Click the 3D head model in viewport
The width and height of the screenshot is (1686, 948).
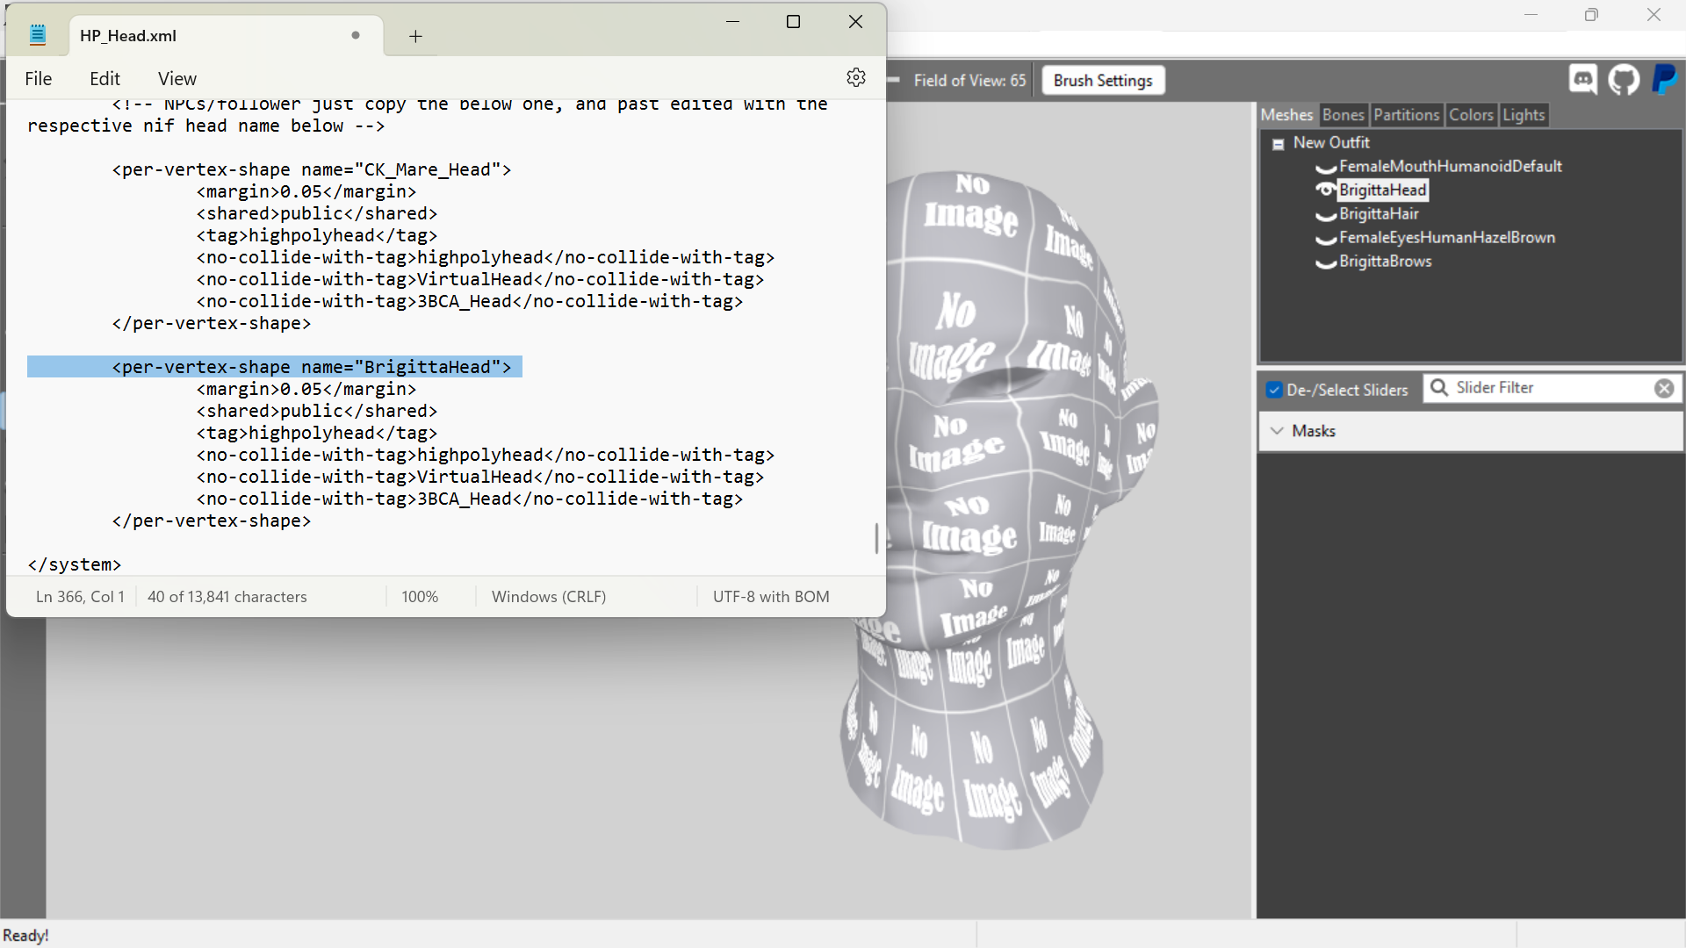1001,509
